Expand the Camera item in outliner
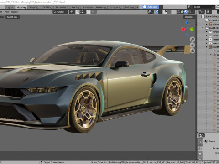Viewport: 219px width, 164px height. tap(207, 24)
